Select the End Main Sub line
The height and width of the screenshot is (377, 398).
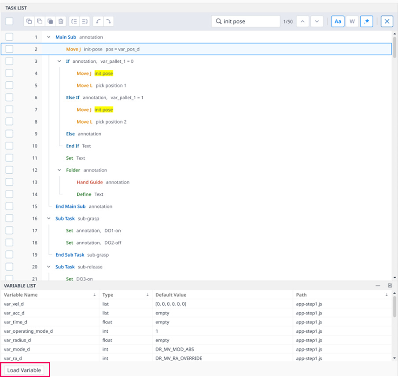click(196, 207)
